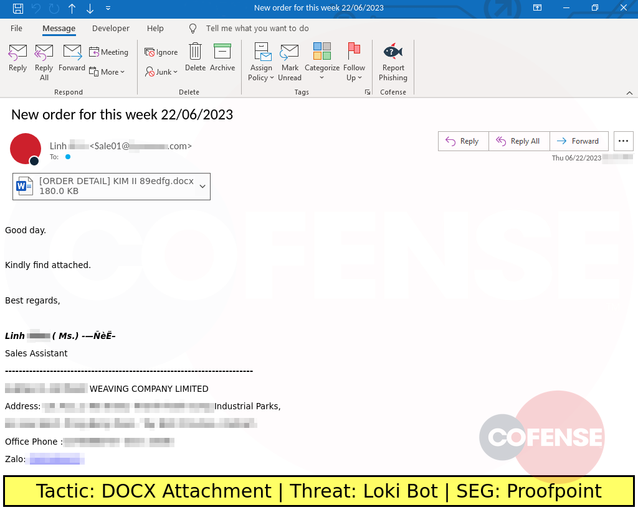Expand the attachment options for the docx file
Image resolution: width=638 pixels, height=510 pixels.
coord(202,186)
